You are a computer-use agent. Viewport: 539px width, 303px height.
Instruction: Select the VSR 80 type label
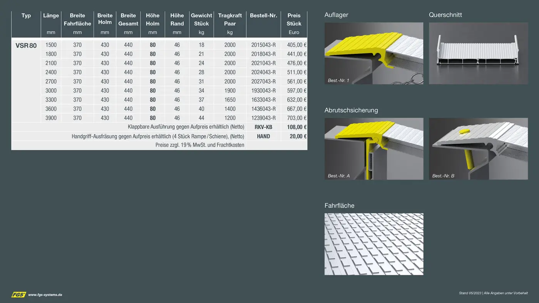pyautogui.click(x=26, y=46)
